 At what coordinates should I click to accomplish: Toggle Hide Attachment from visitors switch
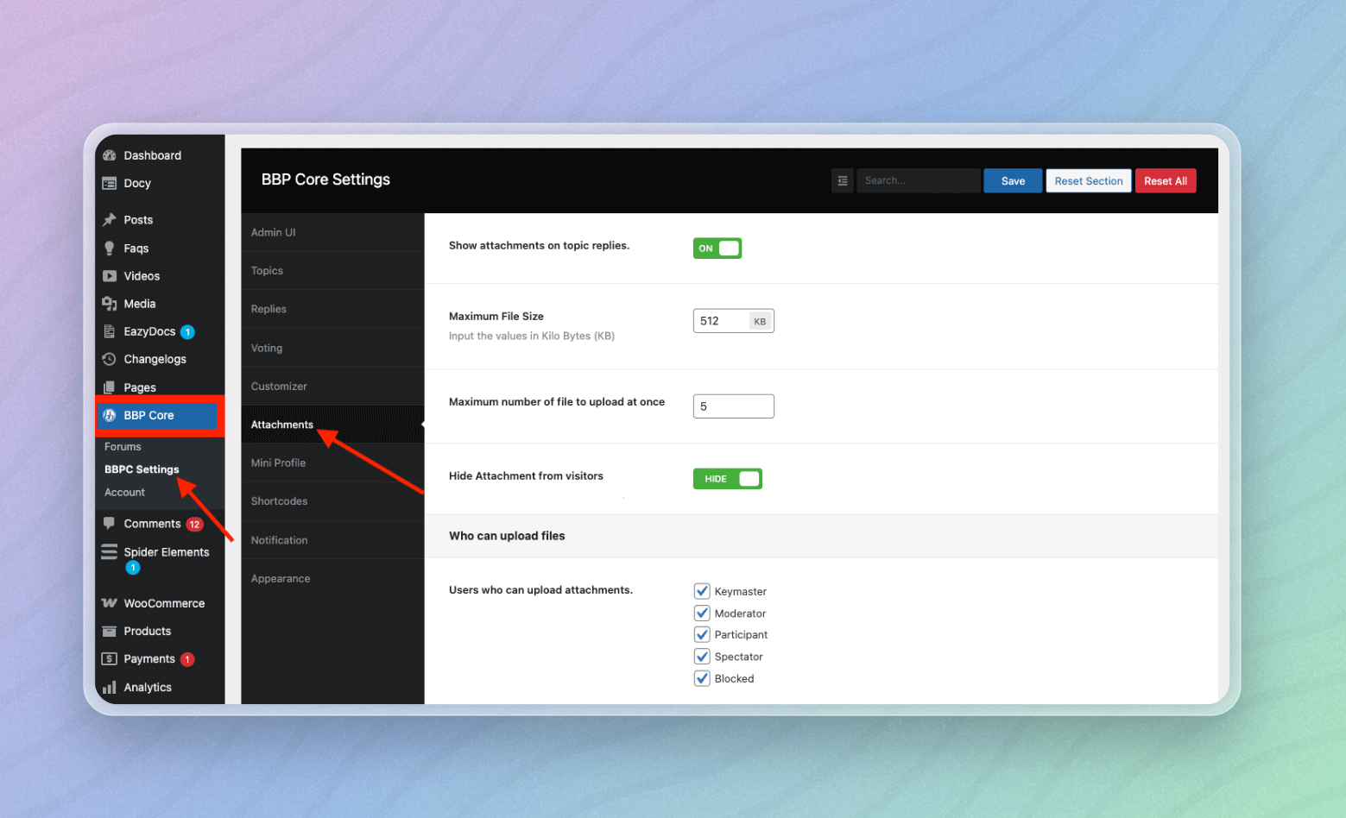tap(727, 478)
